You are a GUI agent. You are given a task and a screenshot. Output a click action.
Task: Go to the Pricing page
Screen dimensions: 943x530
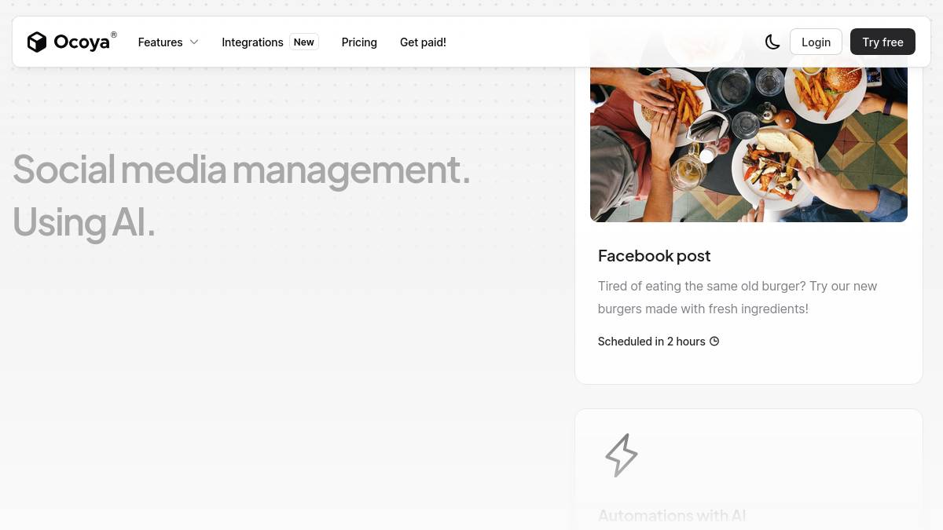[x=359, y=42]
